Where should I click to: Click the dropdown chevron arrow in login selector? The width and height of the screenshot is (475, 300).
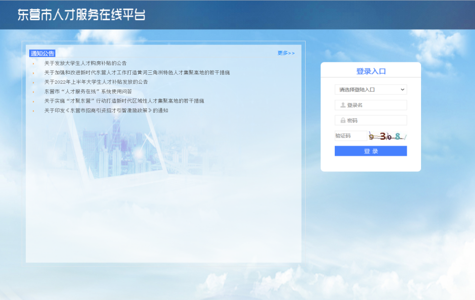click(402, 90)
